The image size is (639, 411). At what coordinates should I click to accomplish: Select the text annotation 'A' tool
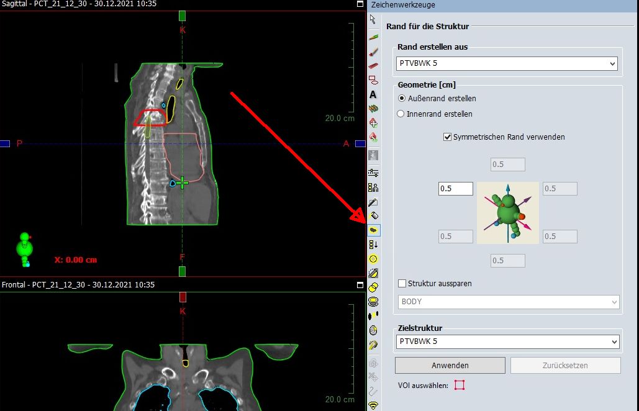[x=373, y=95]
